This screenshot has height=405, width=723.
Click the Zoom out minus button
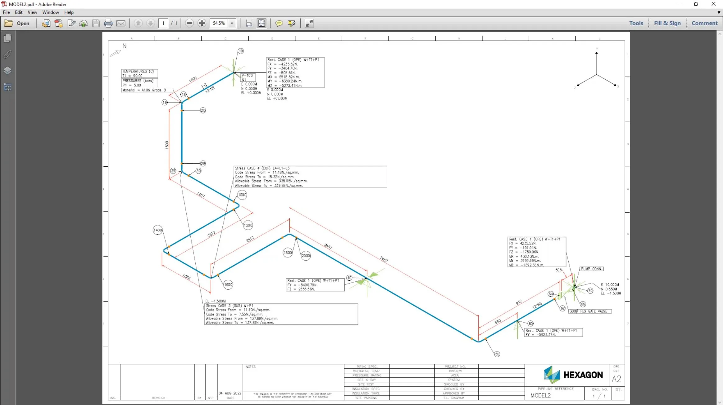pos(189,23)
